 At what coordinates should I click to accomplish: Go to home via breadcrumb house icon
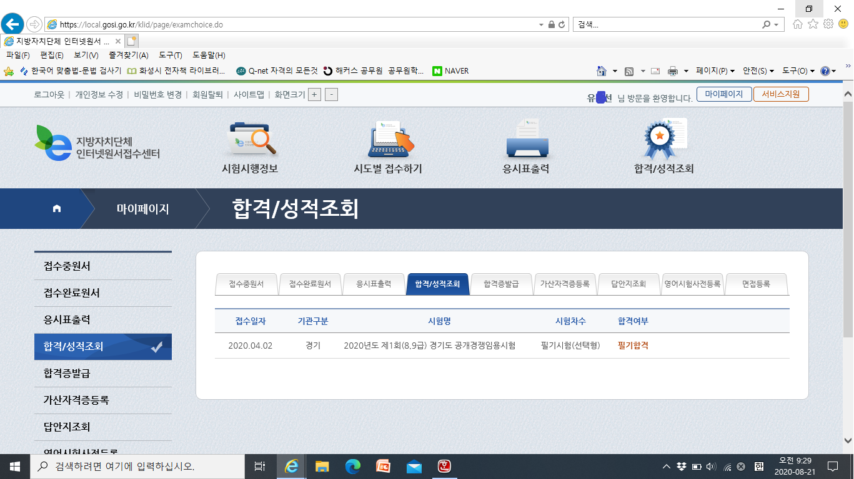coord(57,209)
